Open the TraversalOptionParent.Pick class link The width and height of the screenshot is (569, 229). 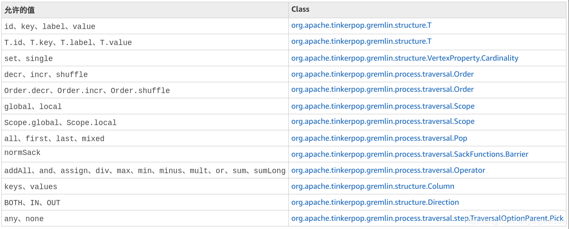pyautogui.click(x=428, y=219)
